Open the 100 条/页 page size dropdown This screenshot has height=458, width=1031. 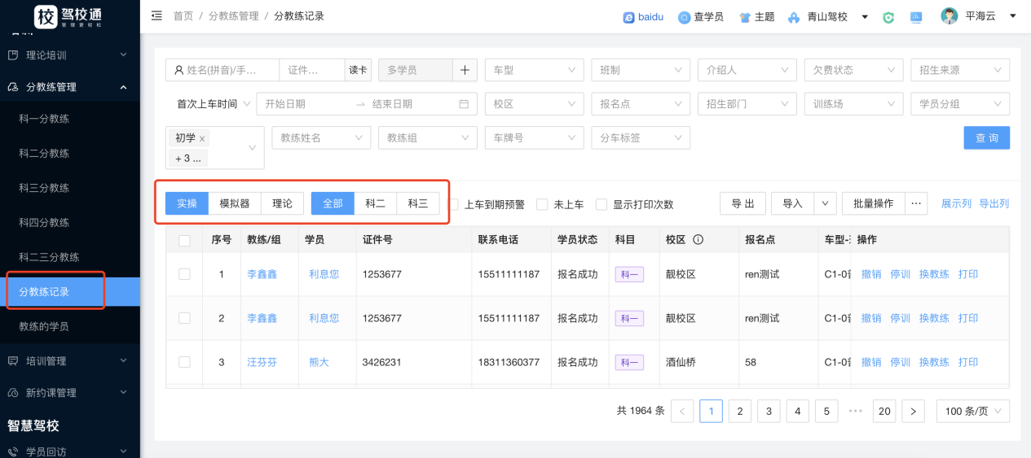click(x=972, y=412)
